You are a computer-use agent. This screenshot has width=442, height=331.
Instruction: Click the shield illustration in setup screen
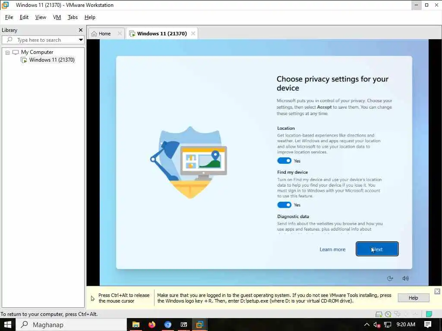tap(189, 162)
